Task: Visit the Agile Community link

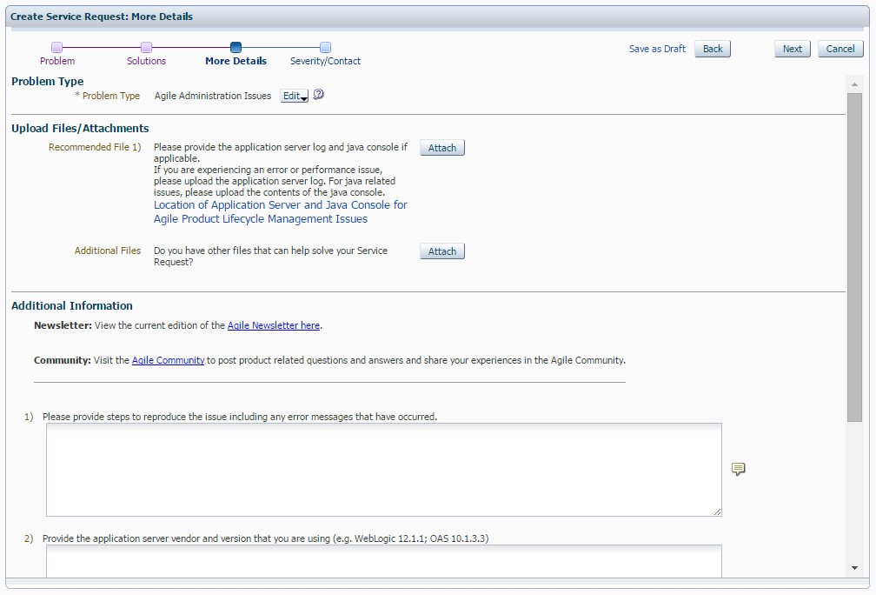Action: (168, 360)
